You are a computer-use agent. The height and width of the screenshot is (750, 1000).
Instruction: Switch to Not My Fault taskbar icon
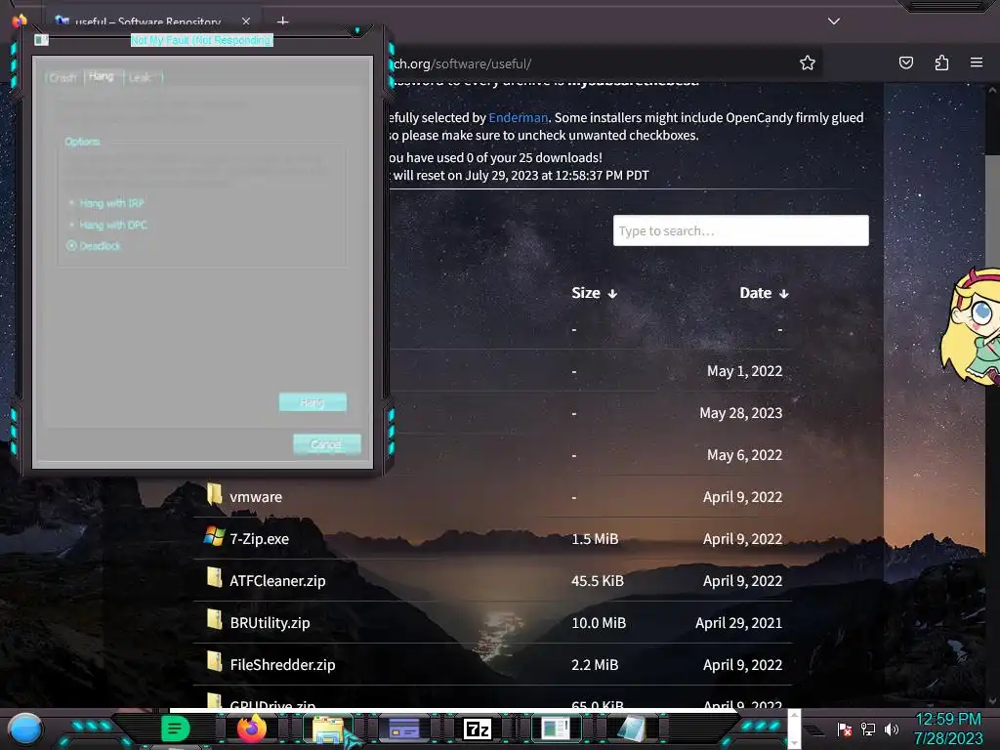(555, 729)
